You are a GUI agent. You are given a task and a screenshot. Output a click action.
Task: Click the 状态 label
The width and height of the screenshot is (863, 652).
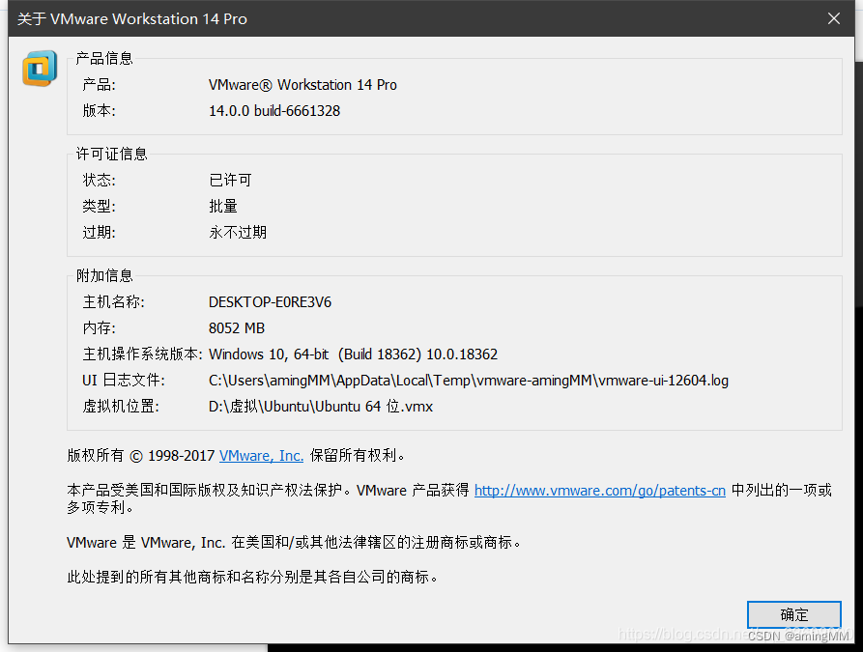point(100,180)
